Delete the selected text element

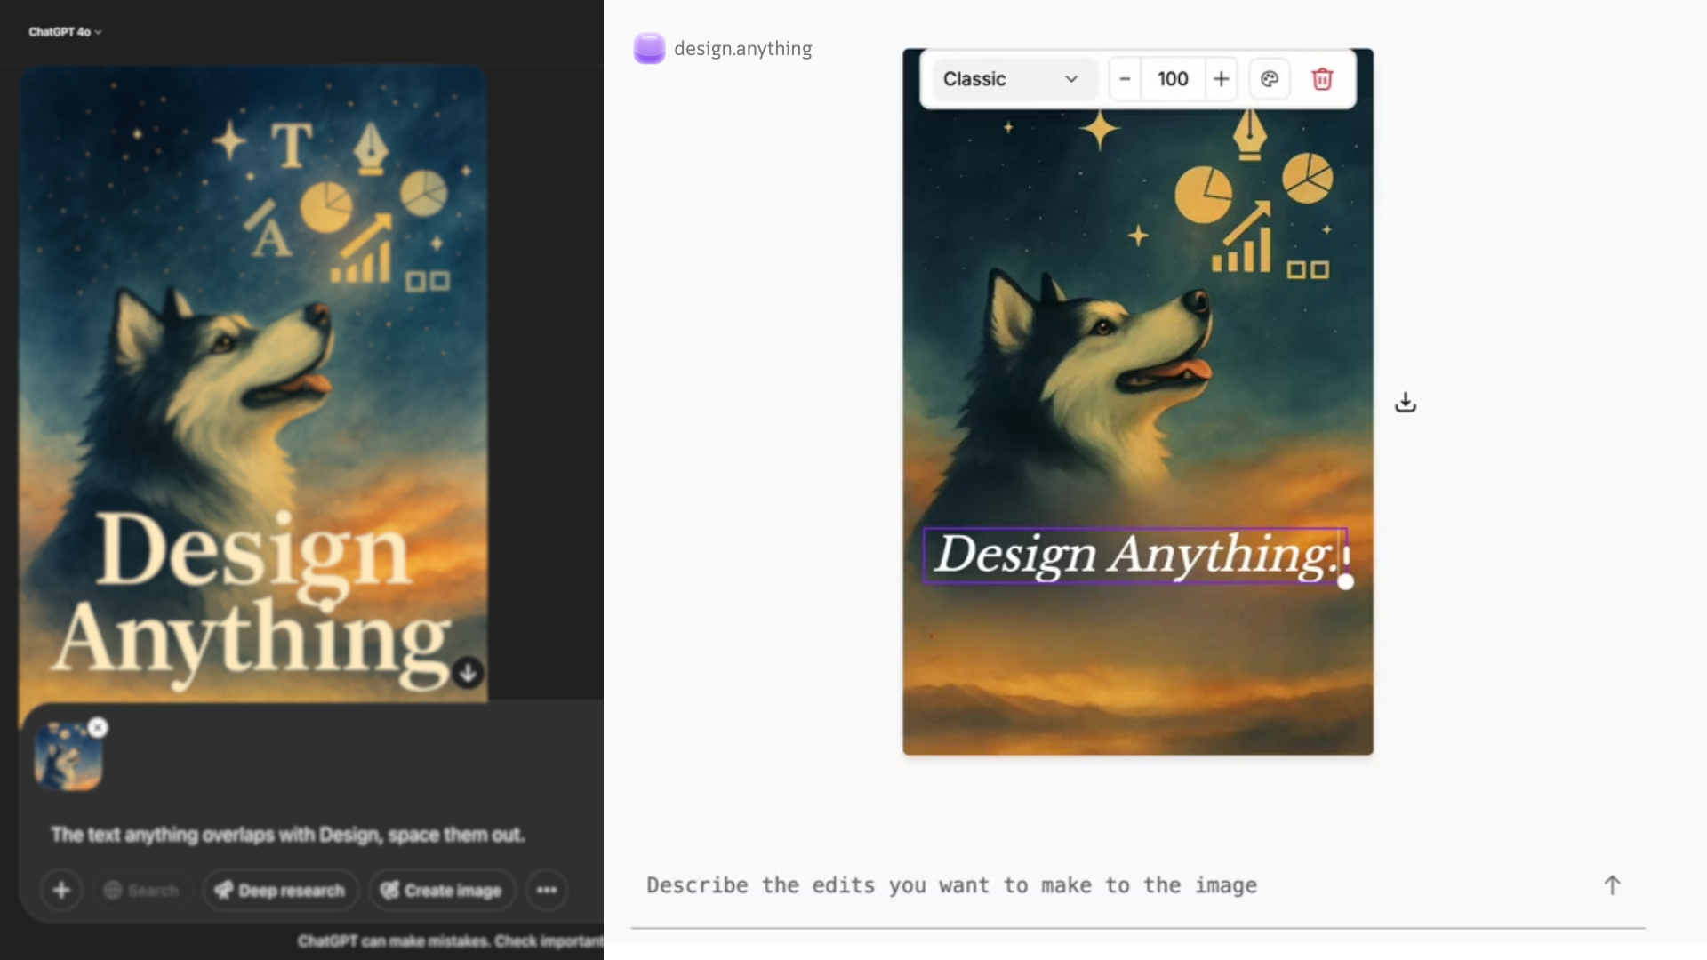click(x=1322, y=79)
